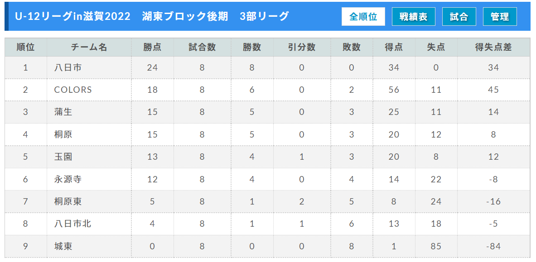Open the 全順位 tab
This screenshot has width=536, height=262.
click(x=363, y=17)
